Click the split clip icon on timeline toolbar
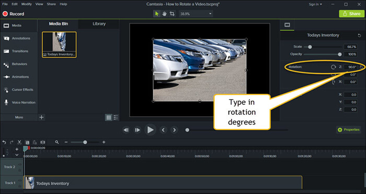The width and height of the screenshot is (366, 194). (42, 142)
